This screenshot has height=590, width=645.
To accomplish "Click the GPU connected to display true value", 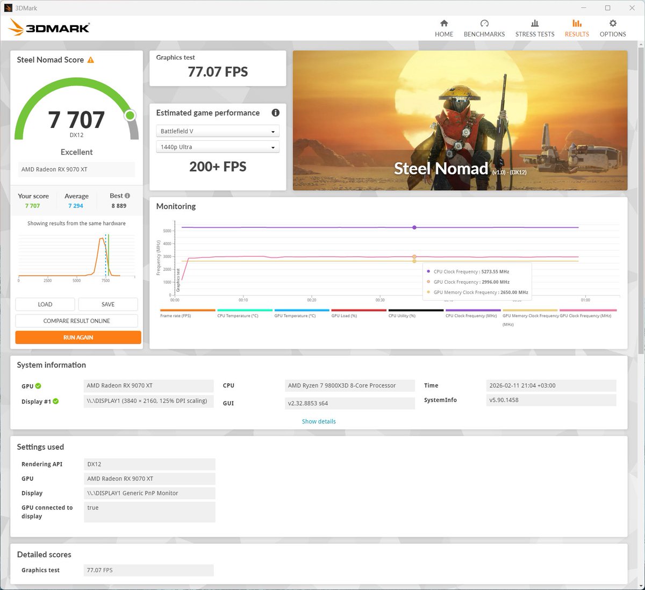I will point(149,512).
